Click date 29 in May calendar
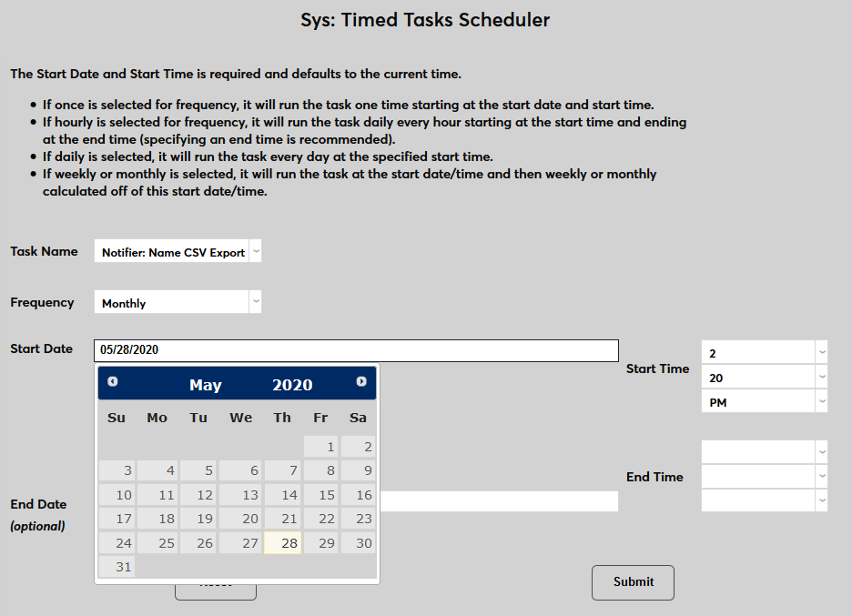This screenshot has width=852, height=616. pyautogui.click(x=320, y=542)
